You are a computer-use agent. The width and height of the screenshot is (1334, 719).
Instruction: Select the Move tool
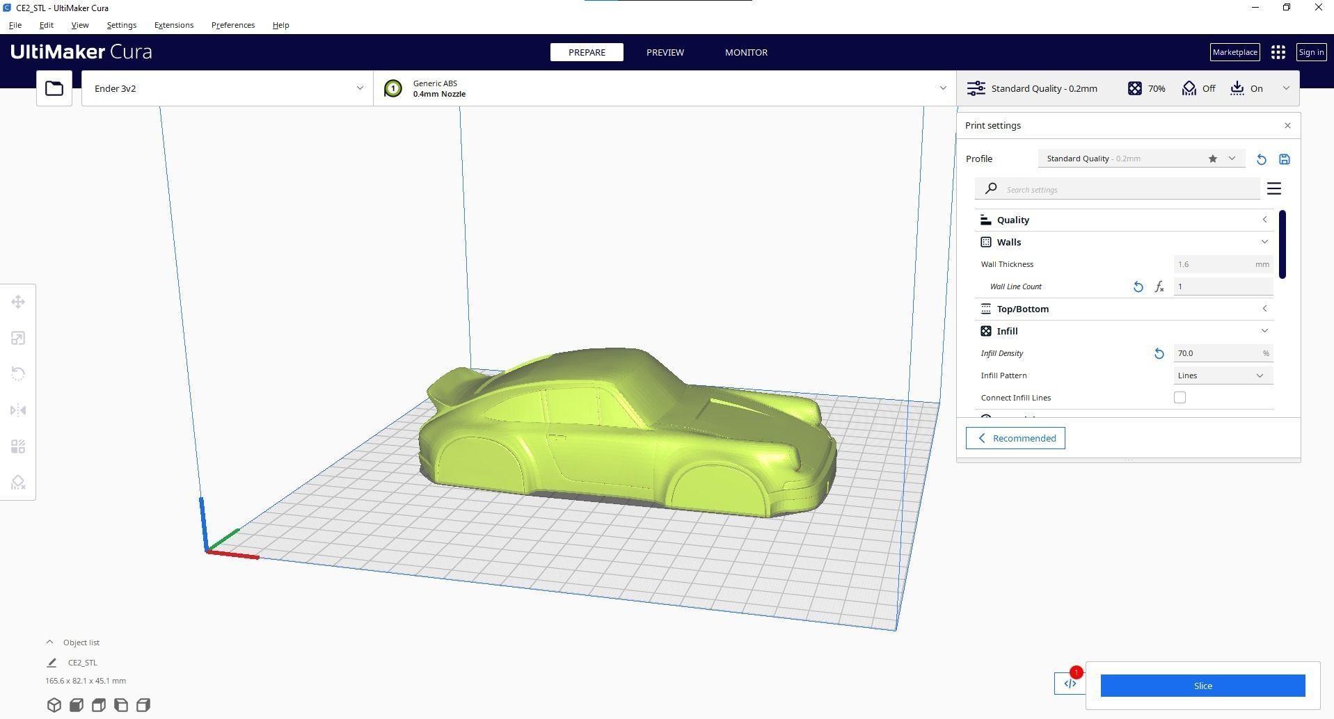[x=18, y=302]
